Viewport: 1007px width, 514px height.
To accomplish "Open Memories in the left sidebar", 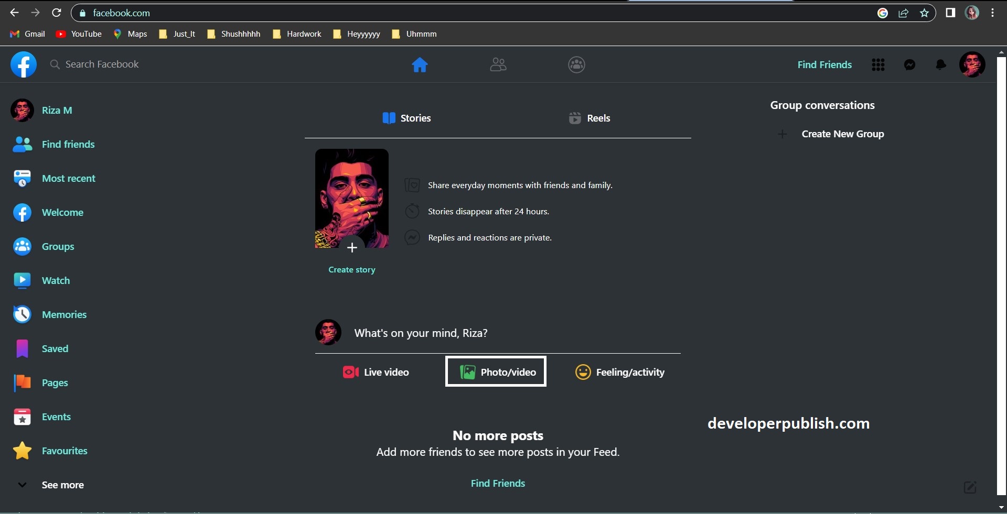I will [x=63, y=314].
